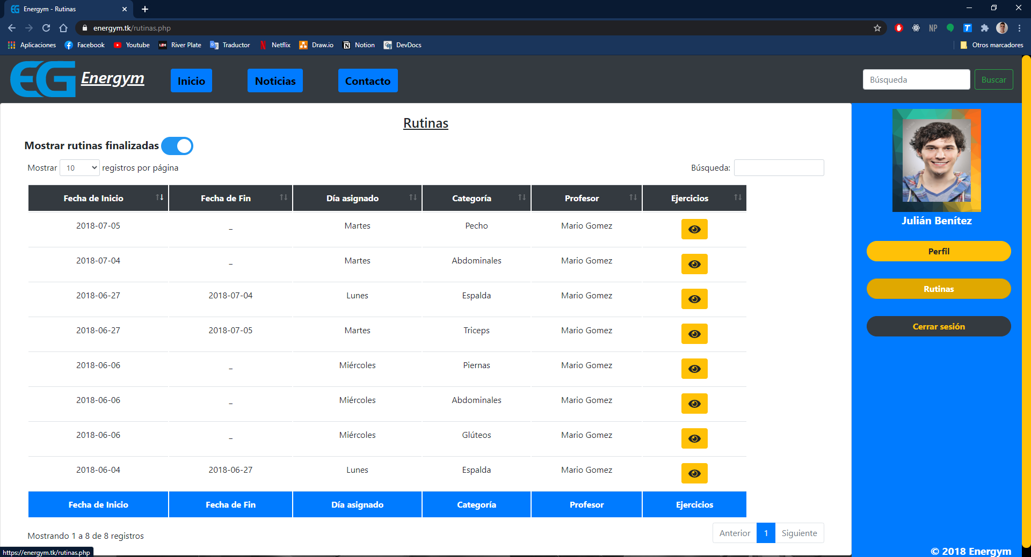Open Perfil from the sidebar
This screenshot has height=557, width=1031.
(x=939, y=251)
